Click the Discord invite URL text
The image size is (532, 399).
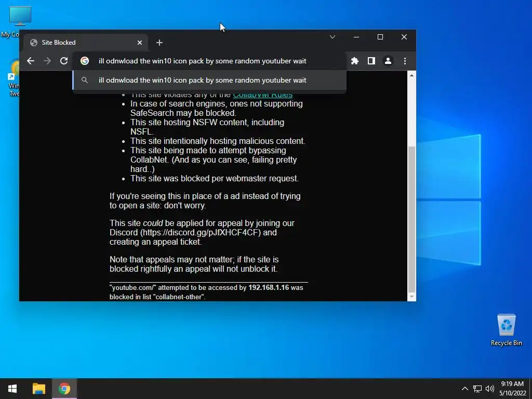(201, 233)
